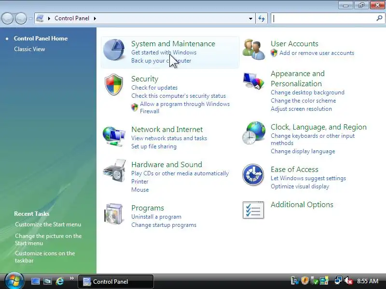Click Let Windows suggest settings

pyautogui.click(x=308, y=178)
